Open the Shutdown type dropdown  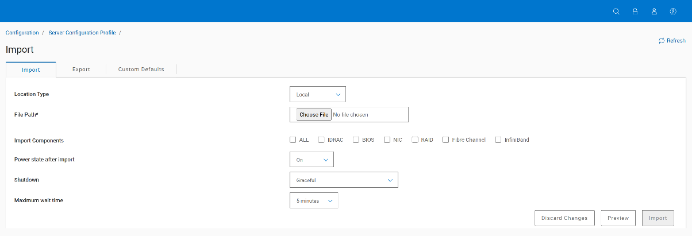click(344, 180)
